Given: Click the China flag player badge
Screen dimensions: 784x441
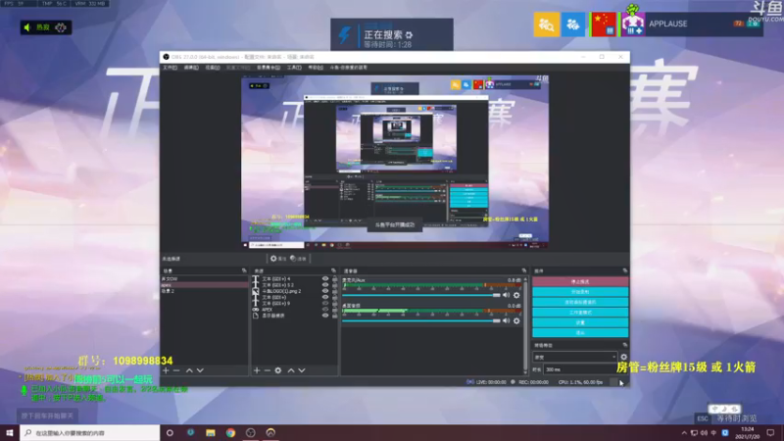Looking at the screenshot, I should pyautogui.click(x=604, y=24).
